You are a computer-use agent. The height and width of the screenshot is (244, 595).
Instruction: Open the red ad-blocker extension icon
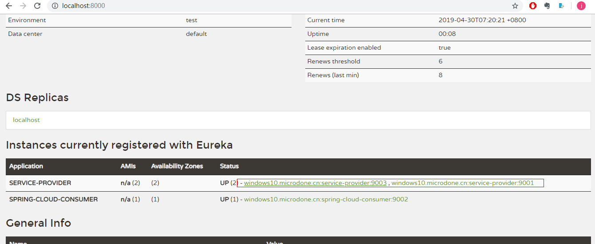coord(533,6)
